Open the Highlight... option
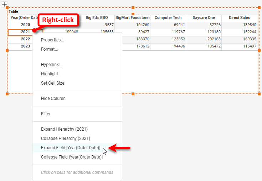Image resolution: width=262 pixels, height=181 pixels. pos(51,74)
